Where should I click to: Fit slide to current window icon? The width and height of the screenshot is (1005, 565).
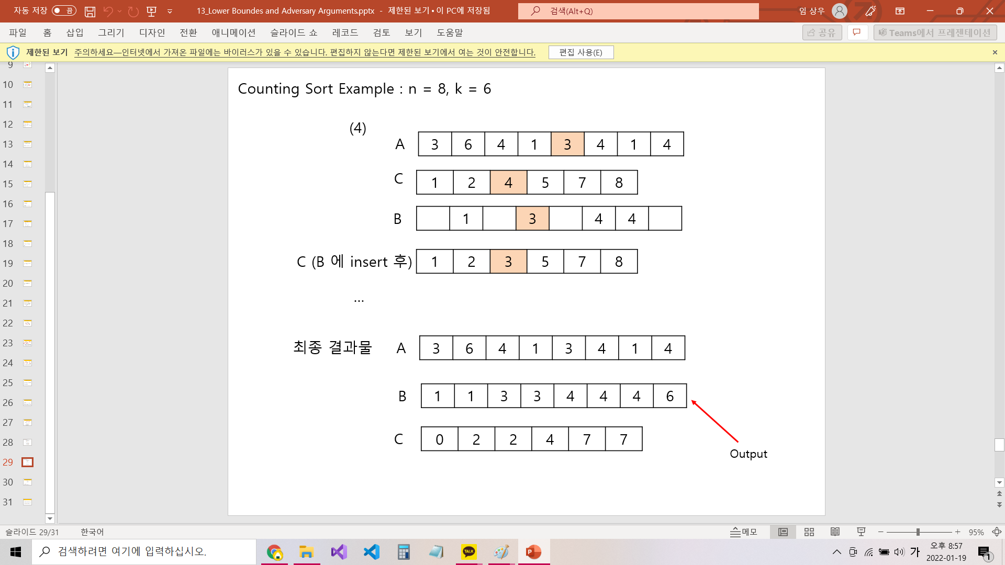pyautogui.click(x=997, y=532)
